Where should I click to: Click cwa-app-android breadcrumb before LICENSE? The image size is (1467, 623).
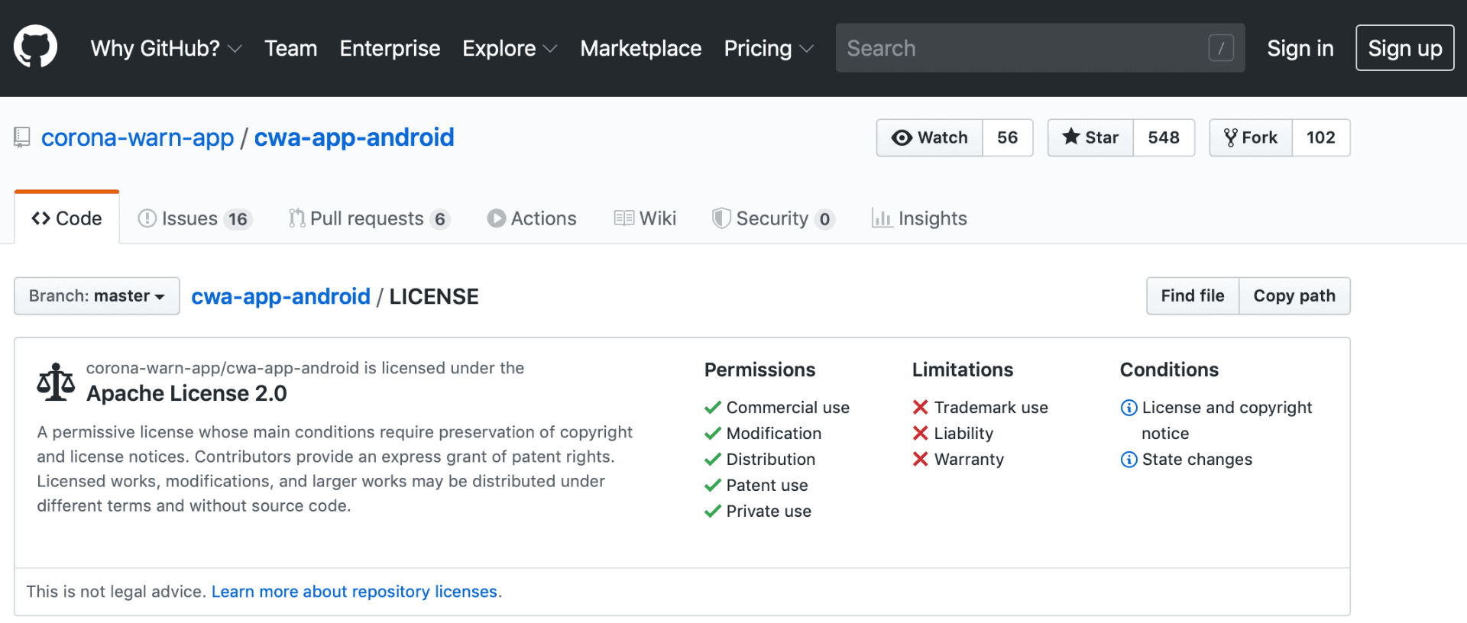[x=280, y=296]
